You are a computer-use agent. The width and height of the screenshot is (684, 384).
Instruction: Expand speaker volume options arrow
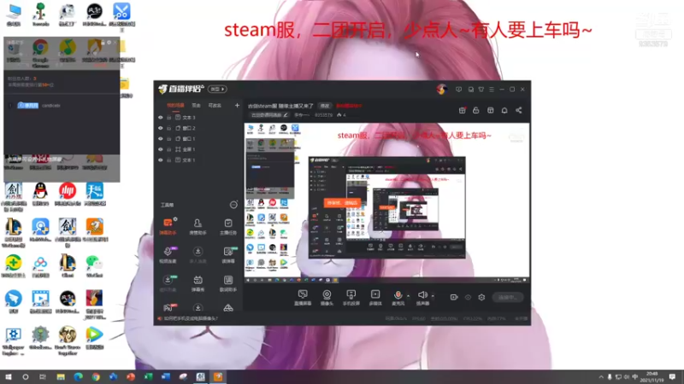click(433, 296)
